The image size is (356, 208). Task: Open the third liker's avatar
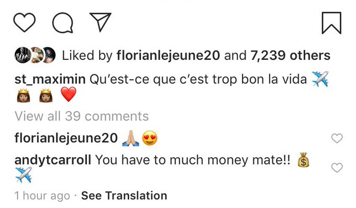(49, 55)
